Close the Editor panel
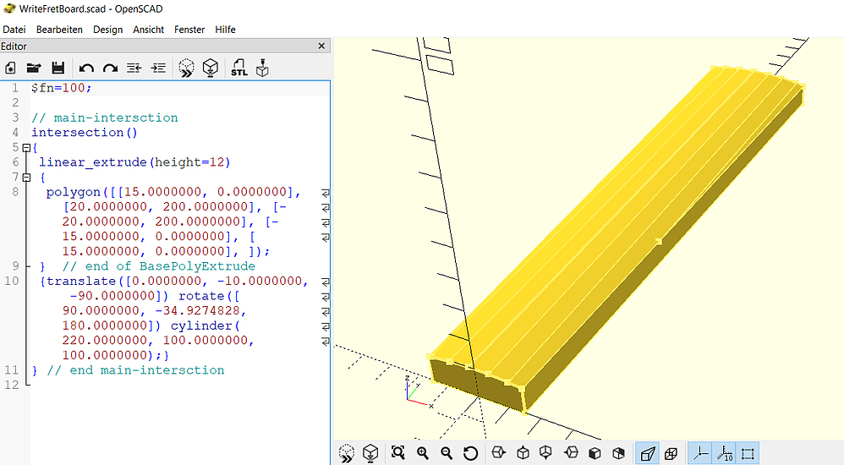Viewport: 844px width, 465px height. coord(322,46)
